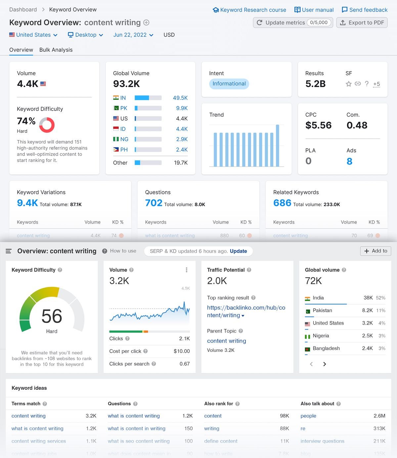
Task: Open the Desktop device dropdown
Action: [x=85, y=35]
